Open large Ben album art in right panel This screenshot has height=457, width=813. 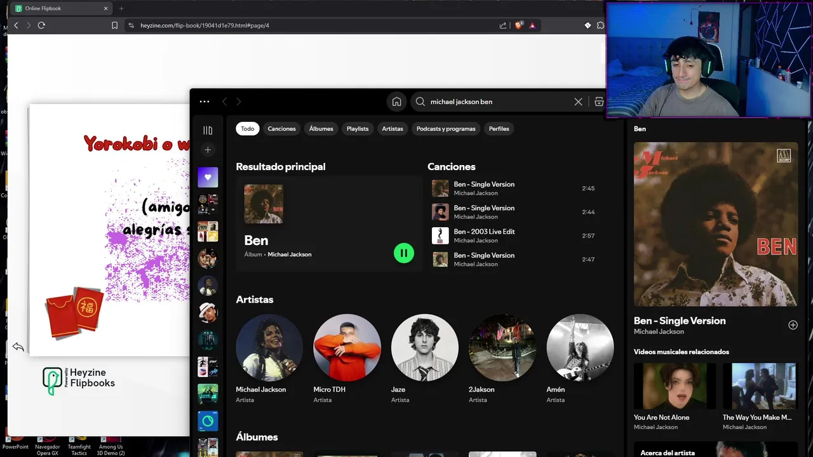click(x=716, y=224)
